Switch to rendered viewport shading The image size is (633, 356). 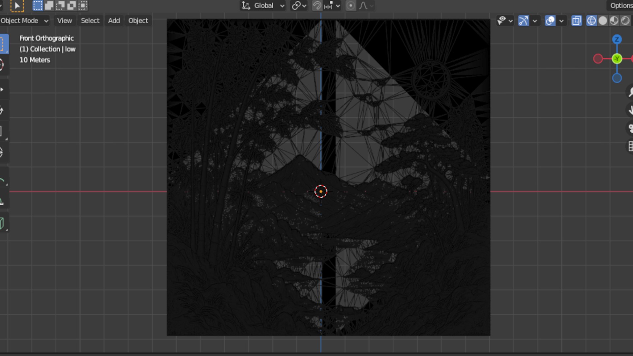click(625, 20)
